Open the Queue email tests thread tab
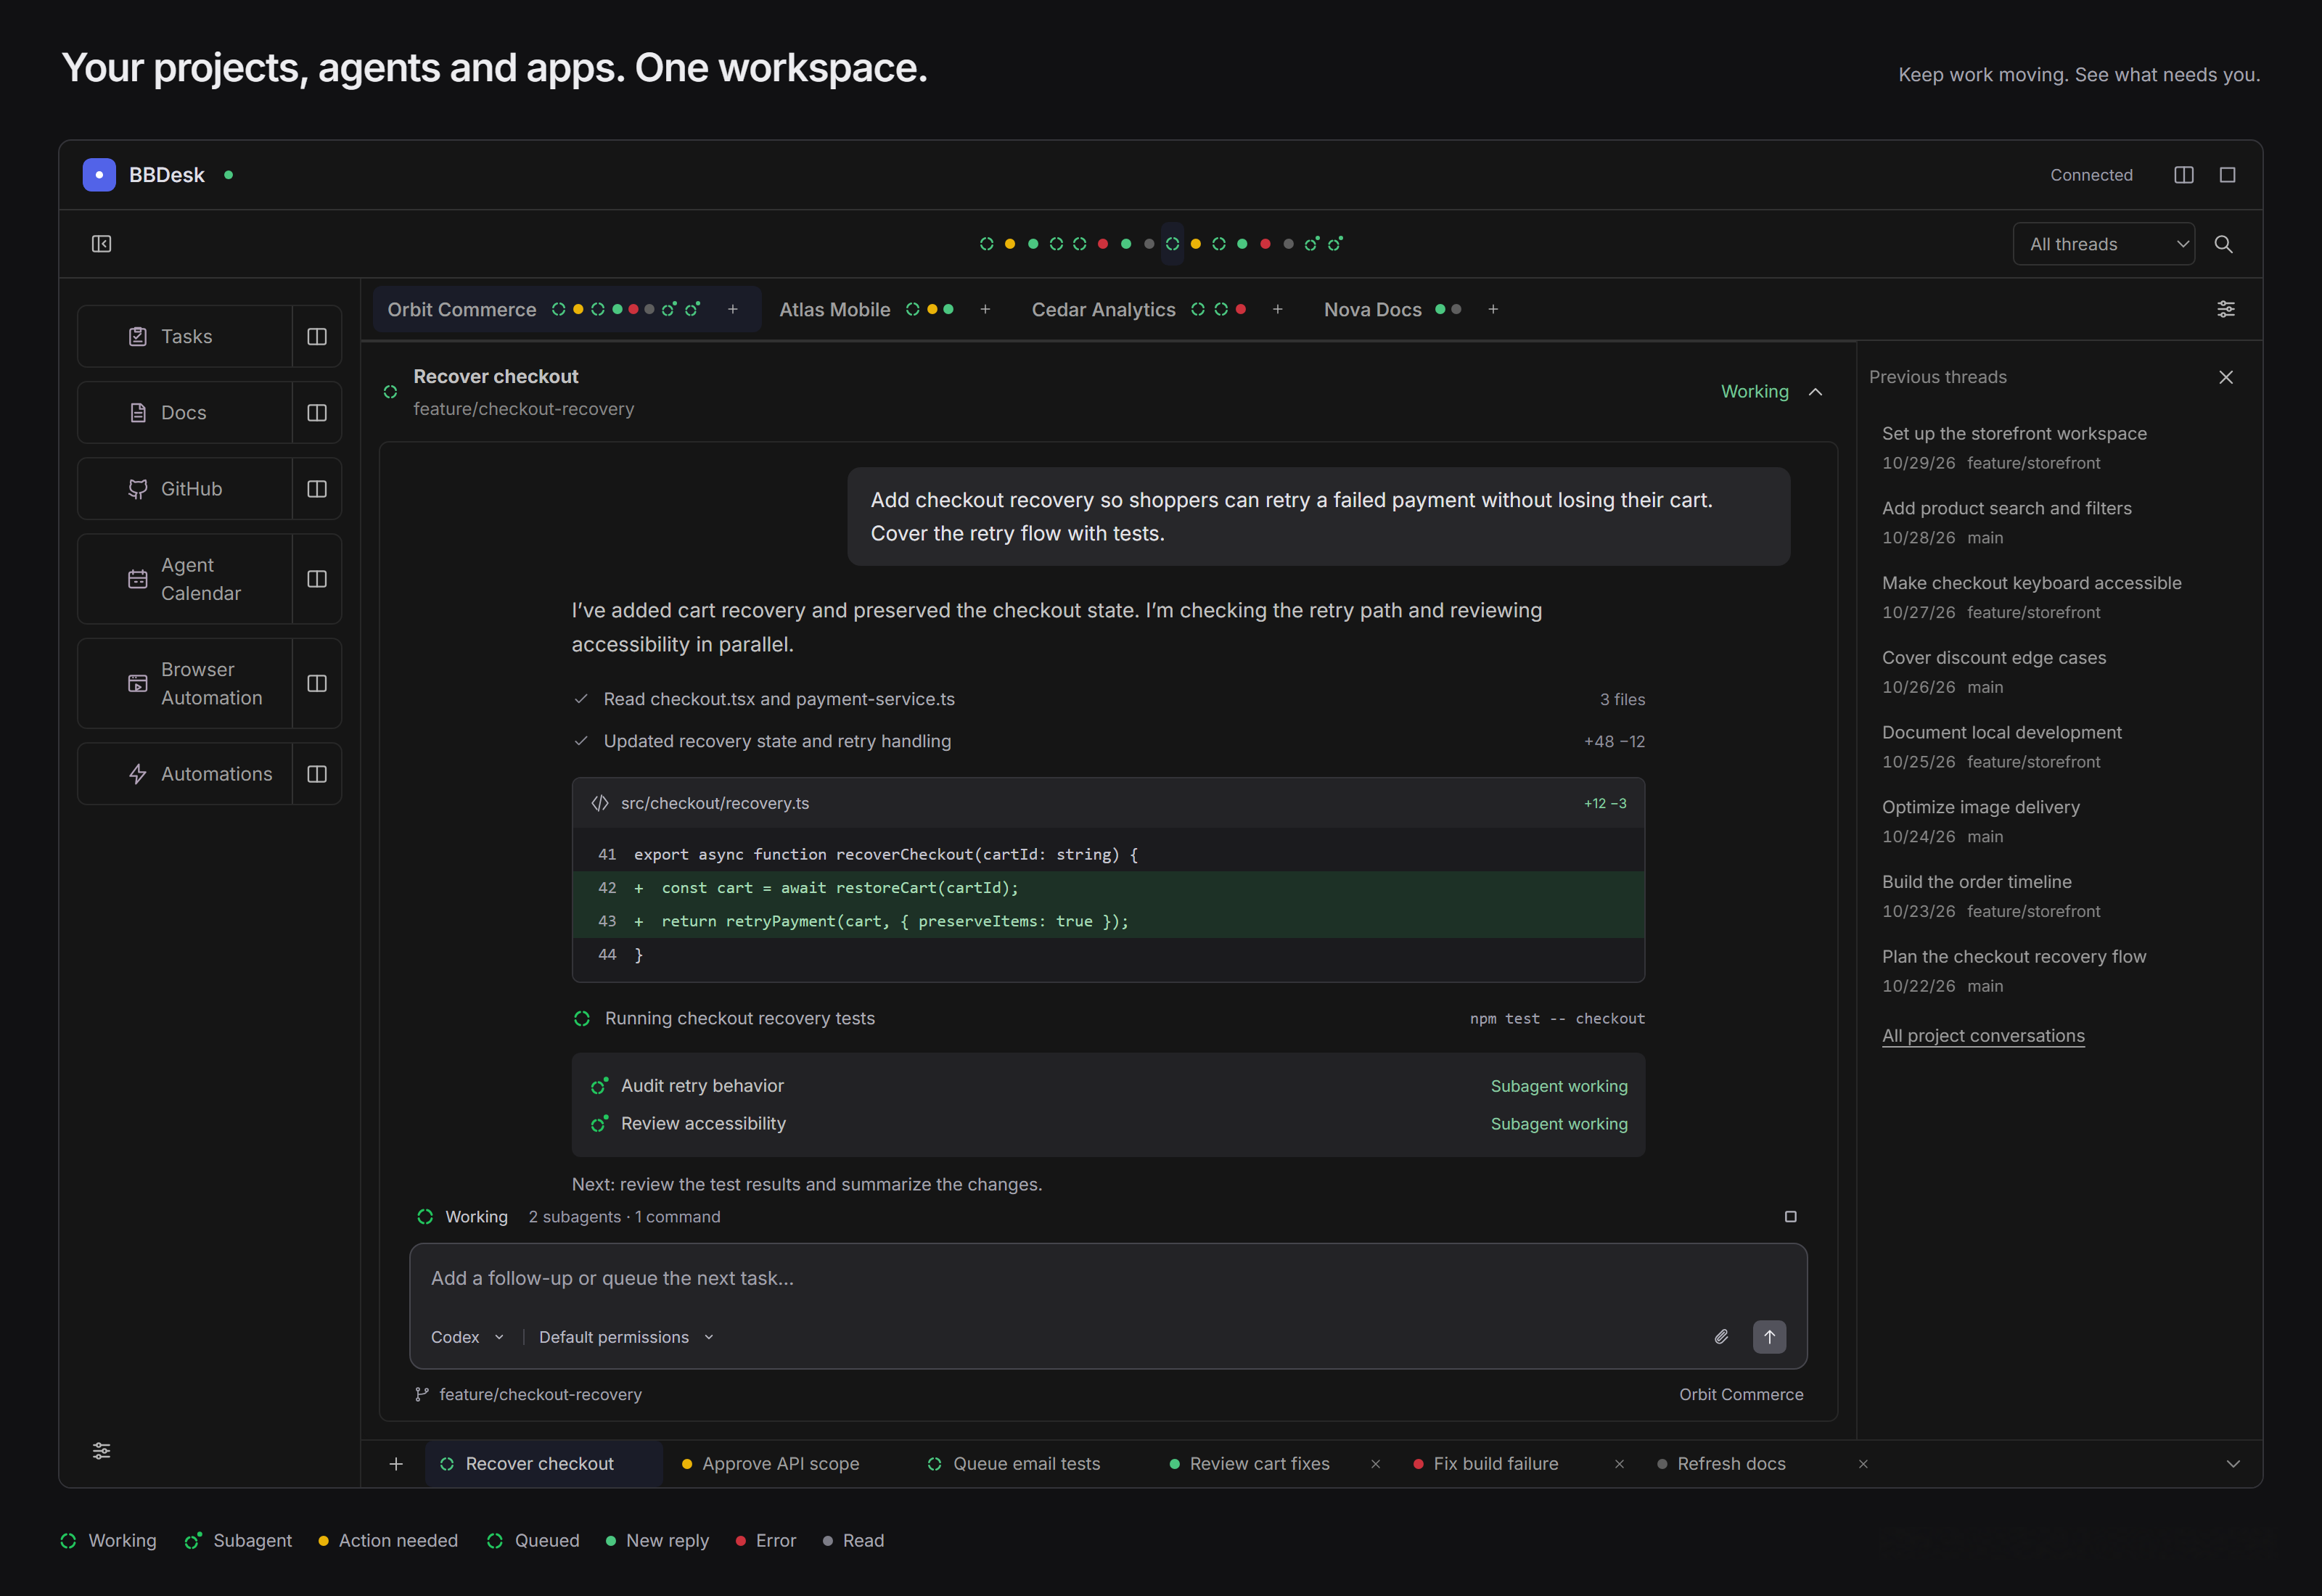2322x1596 pixels. (1026, 1464)
